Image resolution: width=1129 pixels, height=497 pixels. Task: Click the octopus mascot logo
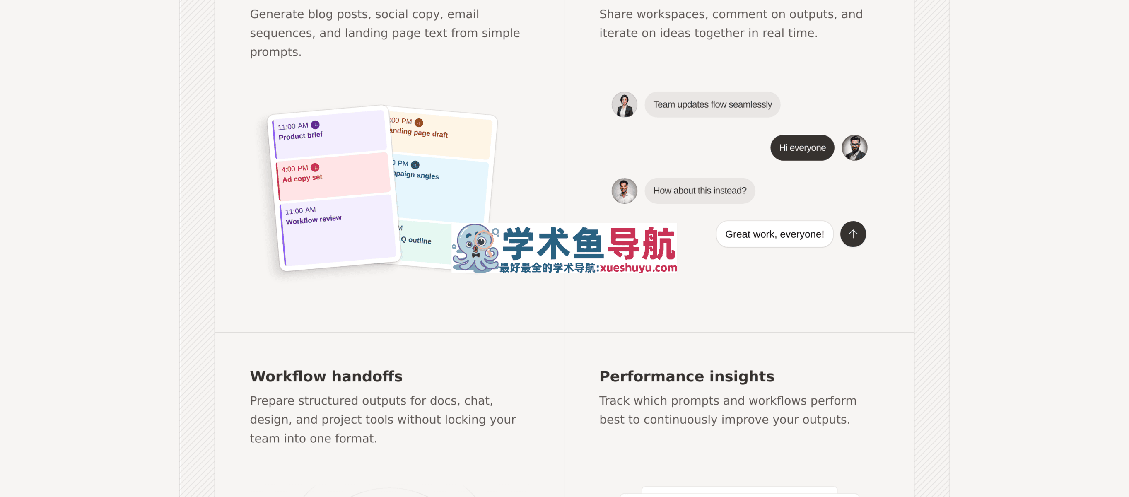click(x=475, y=248)
